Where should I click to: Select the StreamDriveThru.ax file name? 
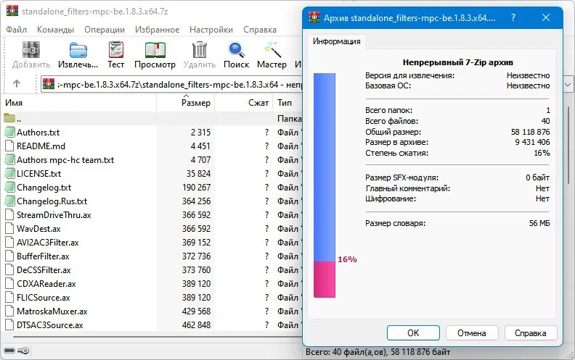tap(54, 214)
